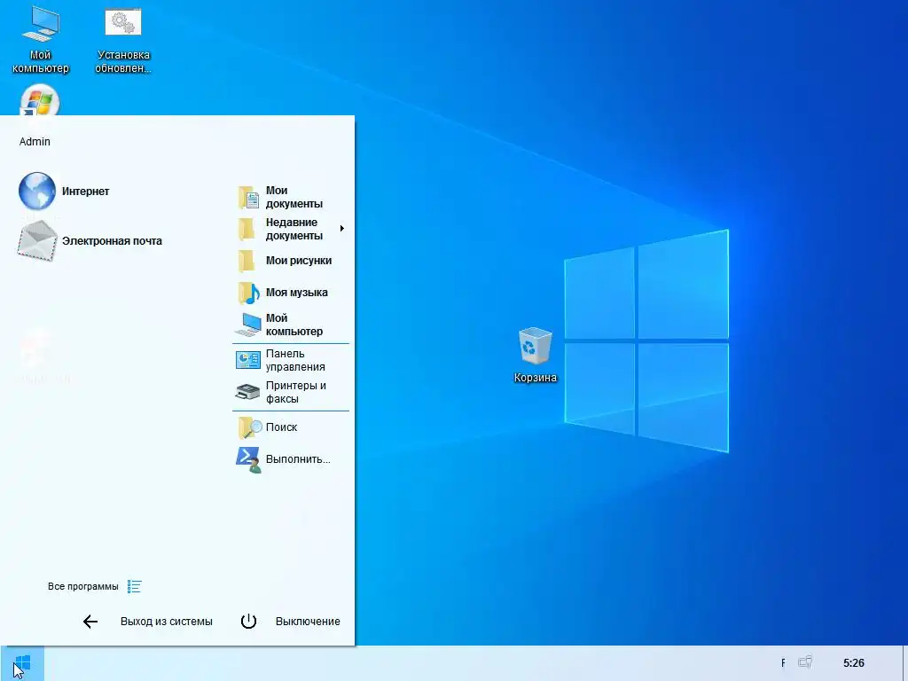Open the Мои рисунки folder icon
The image size is (908, 681).
[247, 261]
